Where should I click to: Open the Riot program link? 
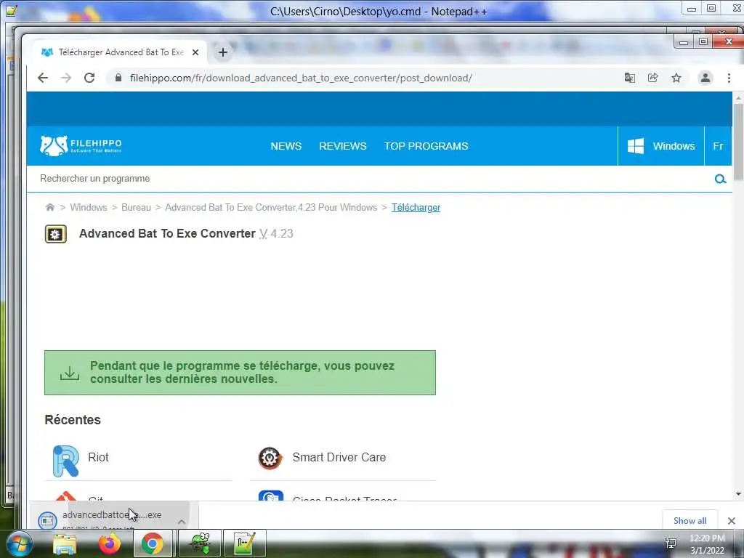98,458
